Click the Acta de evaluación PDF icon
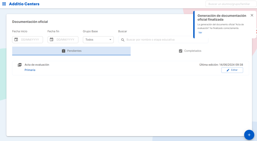The height and width of the screenshot is (141, 257). pos(20,65)
